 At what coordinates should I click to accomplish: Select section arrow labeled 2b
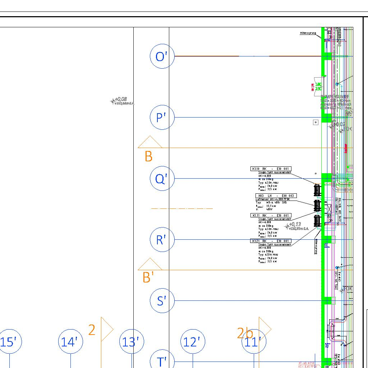tap(264, 329)
